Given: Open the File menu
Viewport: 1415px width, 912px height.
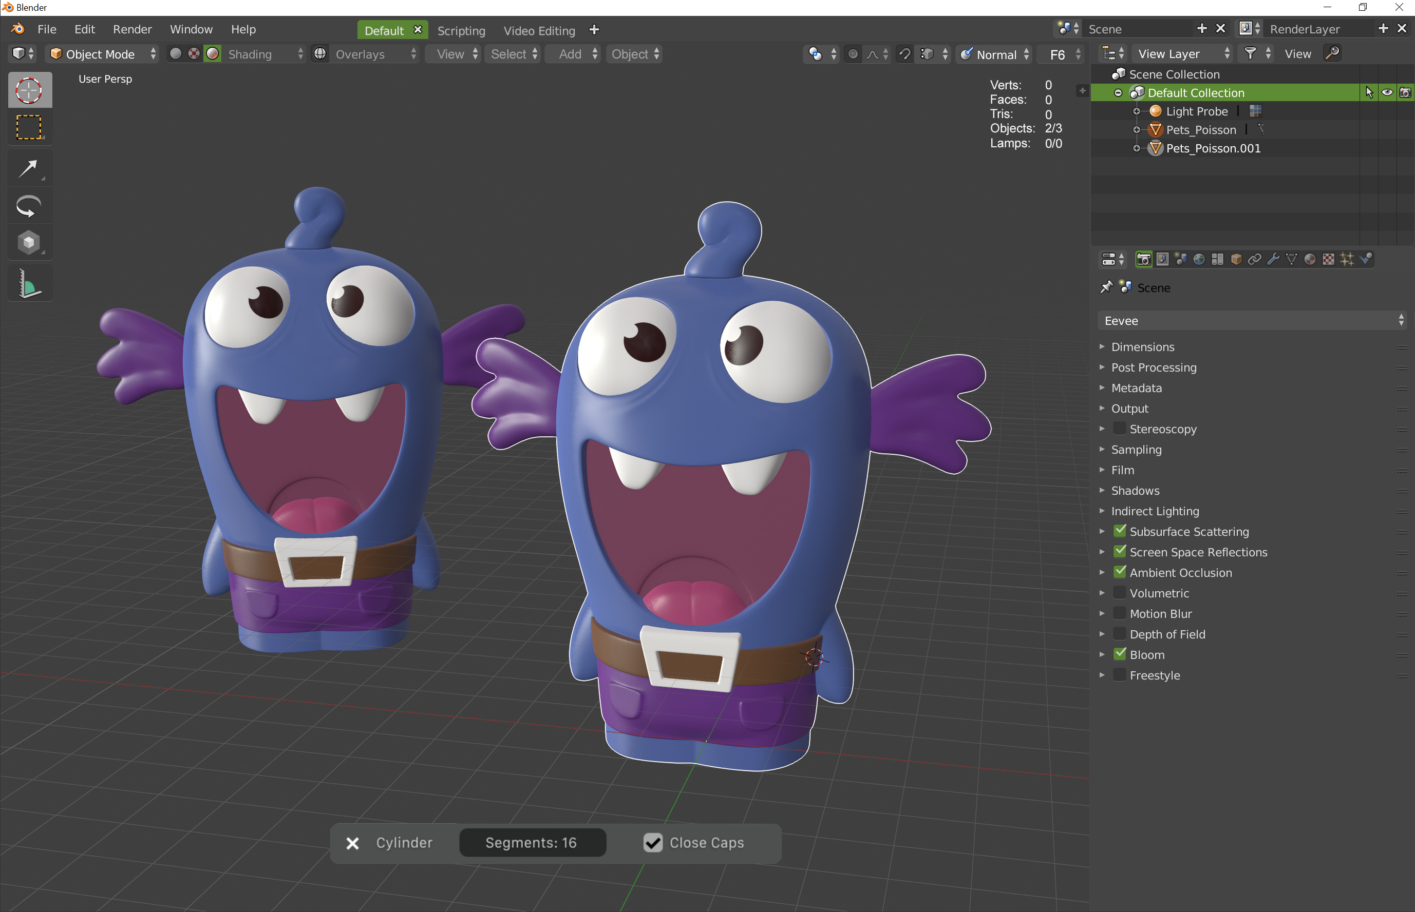Looking at the screenshot, I should coord(47,29).
